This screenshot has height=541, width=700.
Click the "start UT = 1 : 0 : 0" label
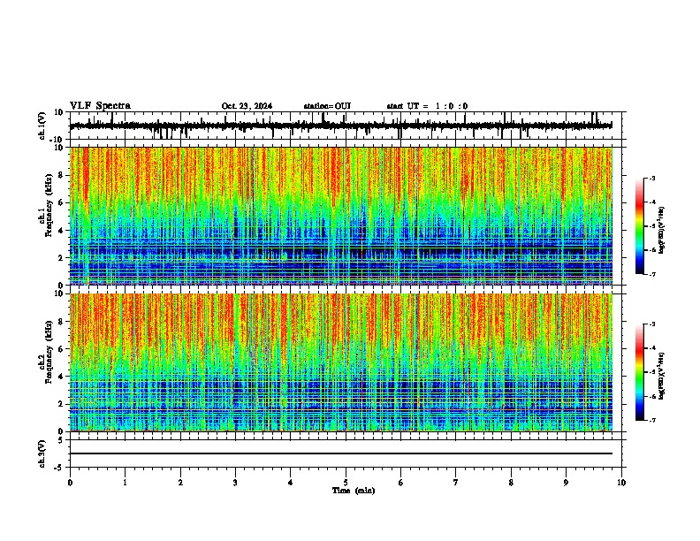click(x=427, y=106)
